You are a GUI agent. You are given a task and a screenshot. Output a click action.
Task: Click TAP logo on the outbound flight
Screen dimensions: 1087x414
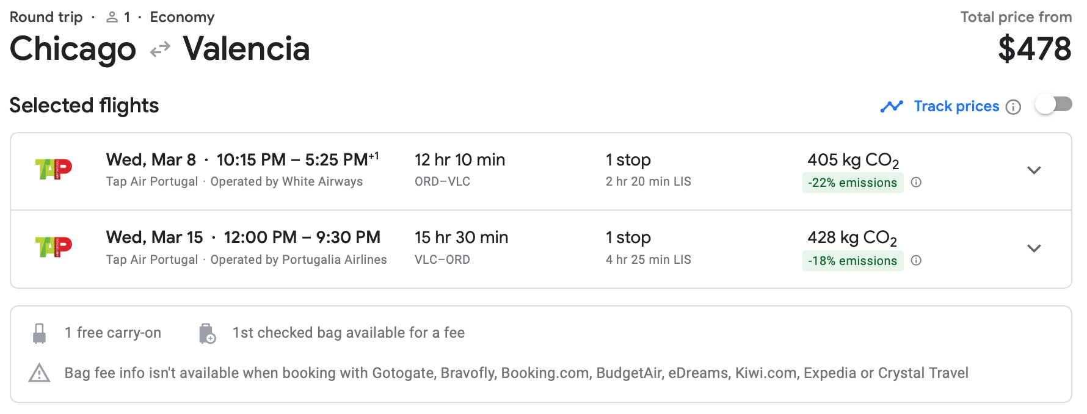tap(54, 169)
